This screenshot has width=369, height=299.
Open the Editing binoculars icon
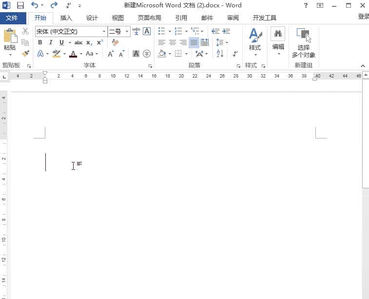(x=278, y=34)
